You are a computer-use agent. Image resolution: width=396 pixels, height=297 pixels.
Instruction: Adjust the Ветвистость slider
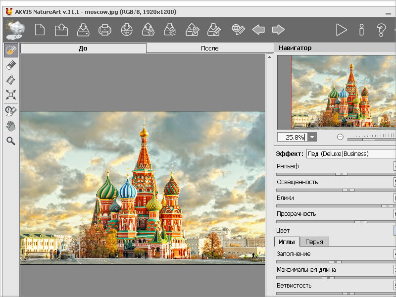(x=348, y=294)
